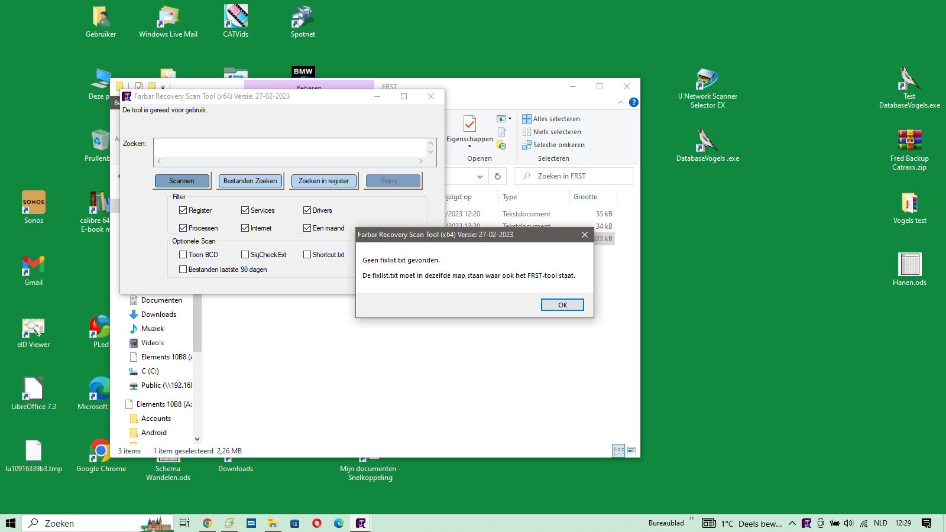
Task: Click Selectie omkeren in the ribbon
Action: click(553, 145)
